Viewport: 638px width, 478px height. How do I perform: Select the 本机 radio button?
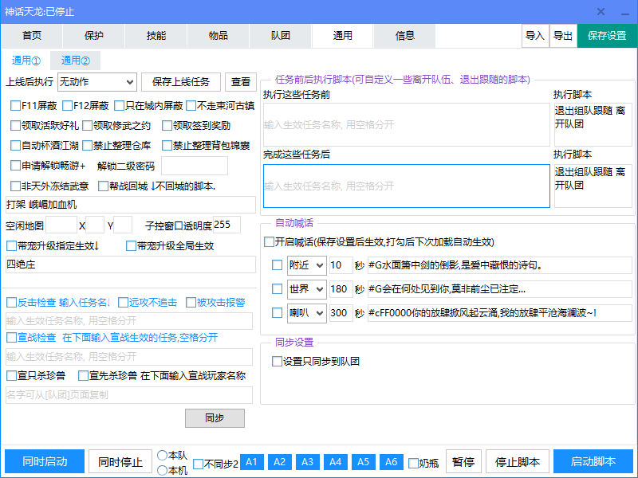pos(163,470)
